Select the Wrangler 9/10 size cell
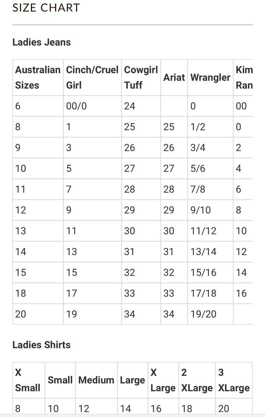Viewport: 265px width, 417px height. (201, 210)
